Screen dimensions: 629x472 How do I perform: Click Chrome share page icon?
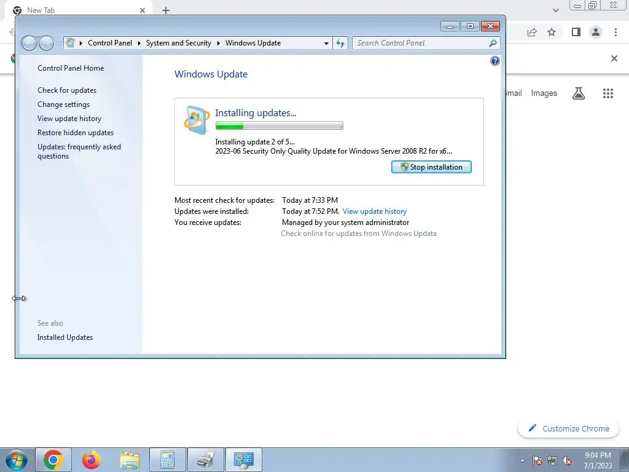pyautogui.click(x=532, y=32)
